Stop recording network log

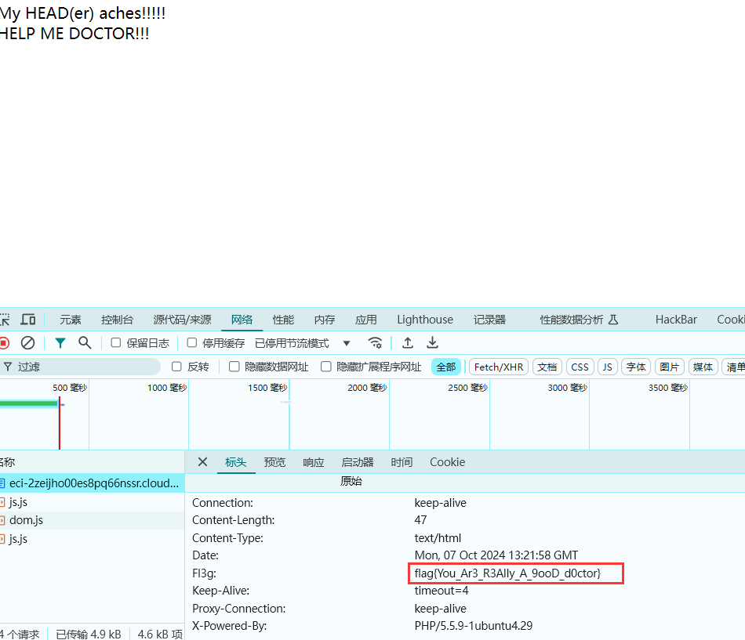(4, 343)
